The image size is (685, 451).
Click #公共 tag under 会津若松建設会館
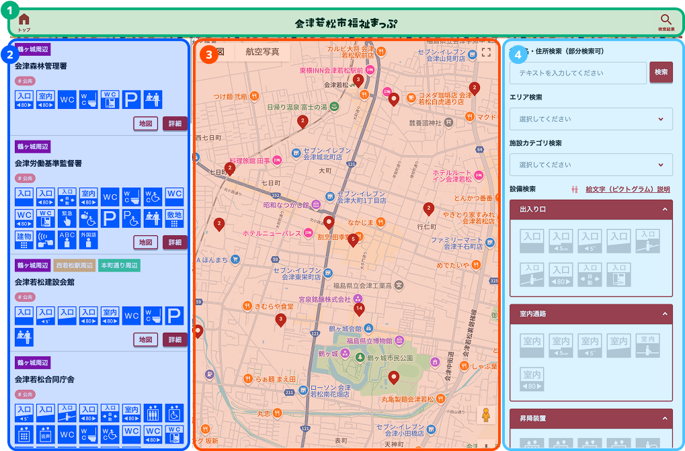tap(26, 297)
